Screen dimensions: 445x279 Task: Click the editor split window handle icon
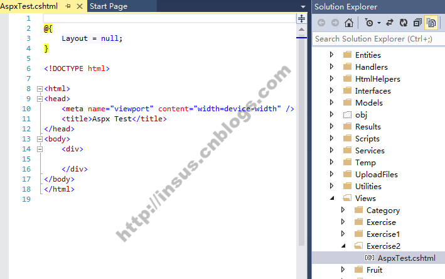[301, 19]
